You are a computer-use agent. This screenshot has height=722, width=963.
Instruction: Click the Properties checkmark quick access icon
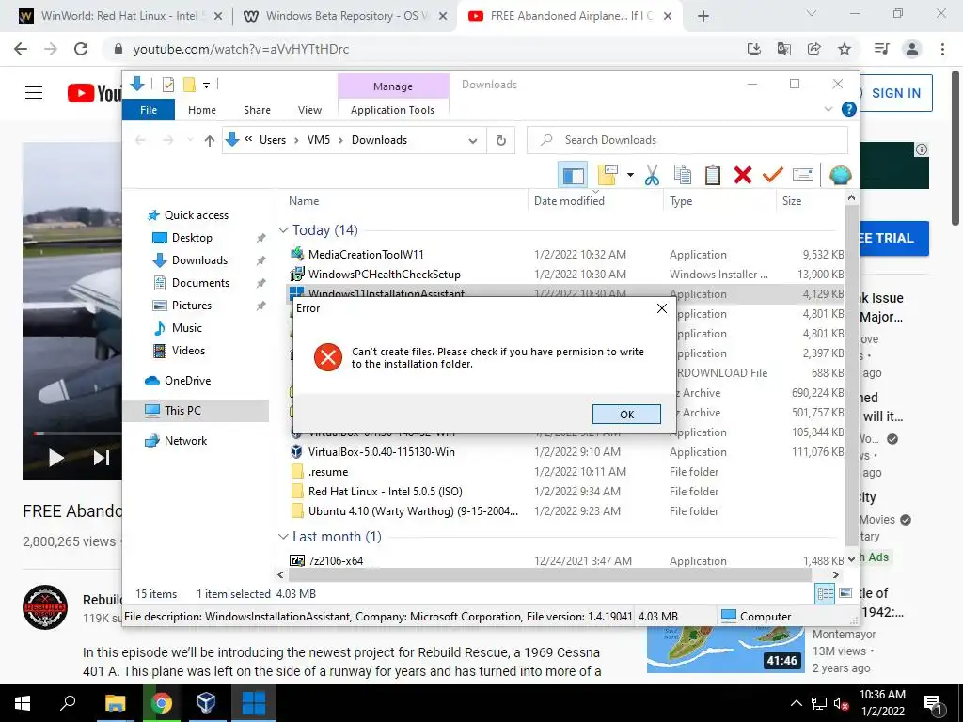point(168,85)
